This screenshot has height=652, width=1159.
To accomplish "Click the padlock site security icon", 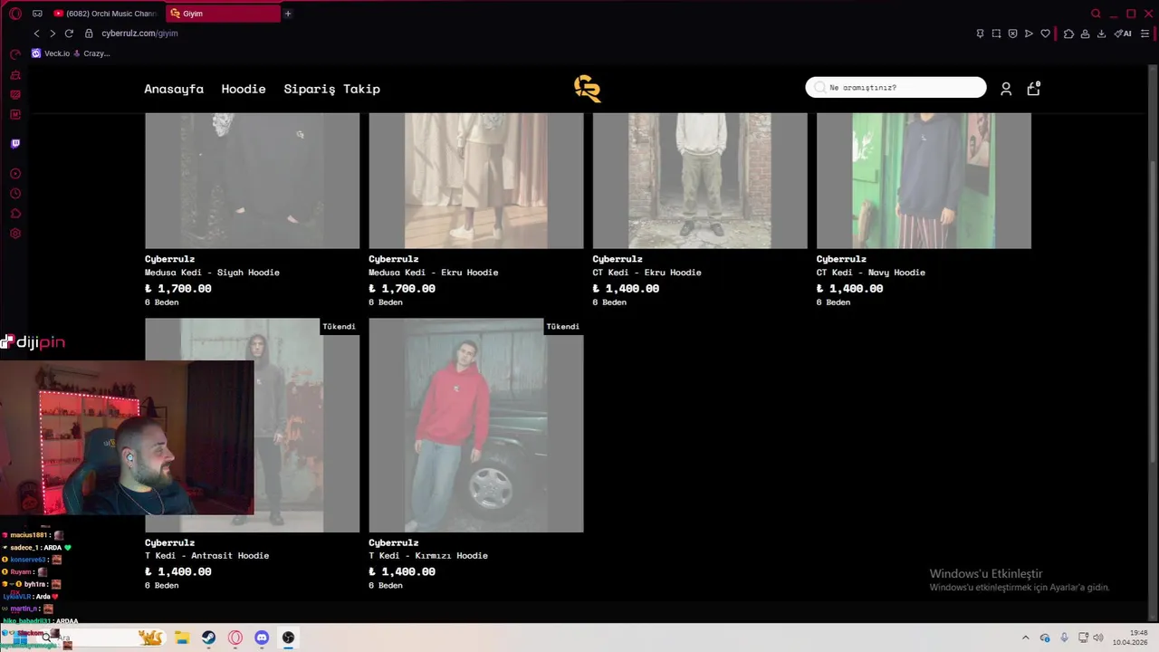I will point(89,34).
